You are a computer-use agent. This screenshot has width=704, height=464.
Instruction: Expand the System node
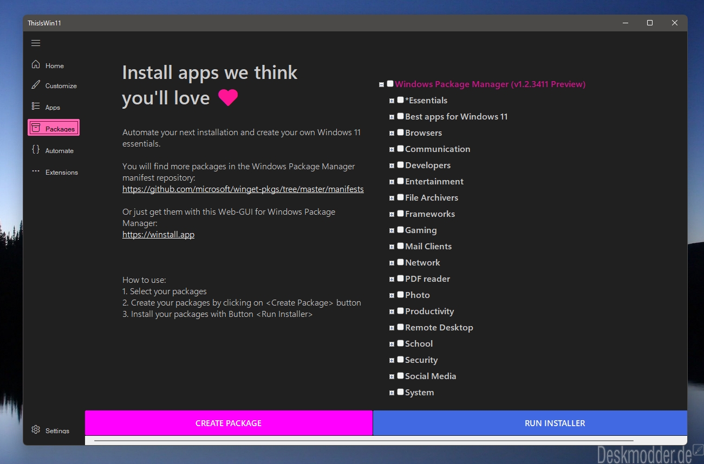392,393
